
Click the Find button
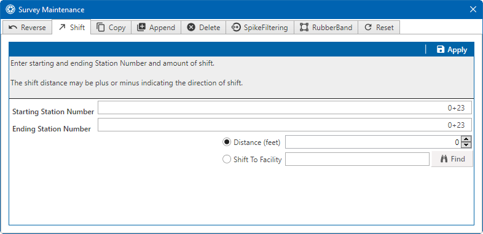click(452, 159)
